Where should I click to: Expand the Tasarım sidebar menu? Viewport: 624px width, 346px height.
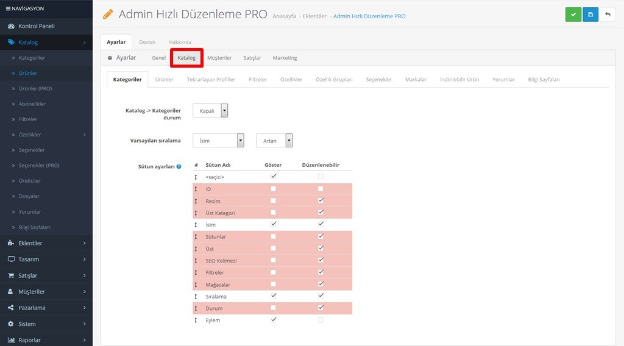tap(84, 259)
